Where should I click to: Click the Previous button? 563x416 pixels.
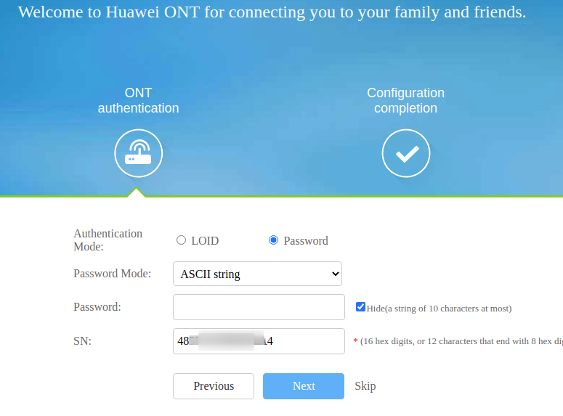pyautogui.click(x=214, y=386)
